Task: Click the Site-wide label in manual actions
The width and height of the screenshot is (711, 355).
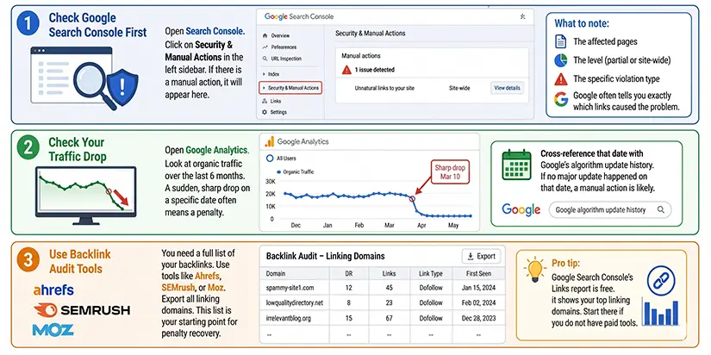Action: click(458, 88)
